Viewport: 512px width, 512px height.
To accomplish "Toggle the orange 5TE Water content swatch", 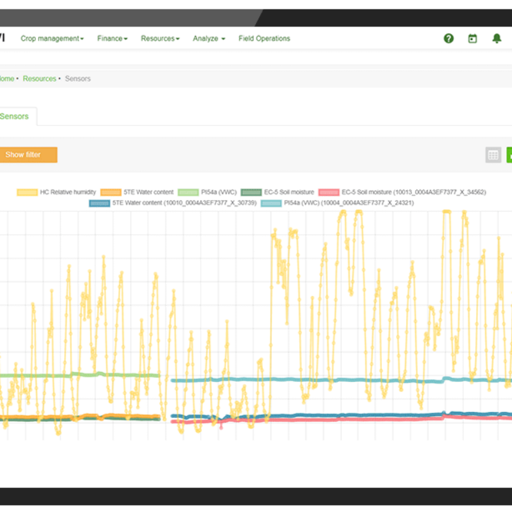I will point(111,192).
